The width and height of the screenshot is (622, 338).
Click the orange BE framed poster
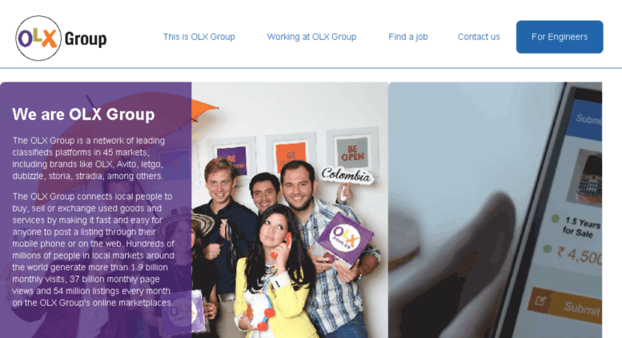(x=291, y=155)
